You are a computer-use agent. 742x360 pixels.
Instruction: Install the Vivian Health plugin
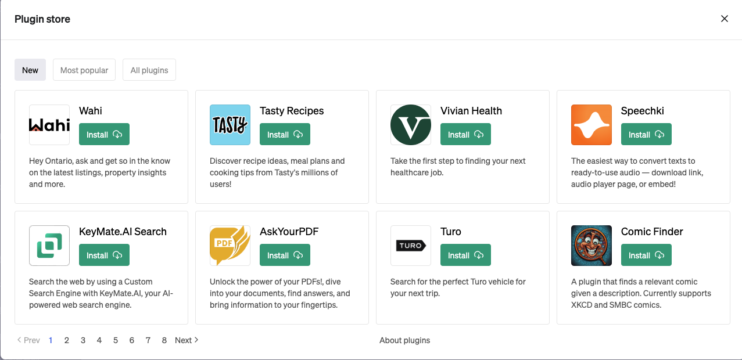tap(465, 134)
